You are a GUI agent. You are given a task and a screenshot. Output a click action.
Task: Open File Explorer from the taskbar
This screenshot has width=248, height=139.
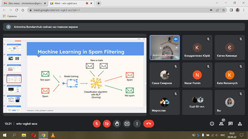[24, 135]
